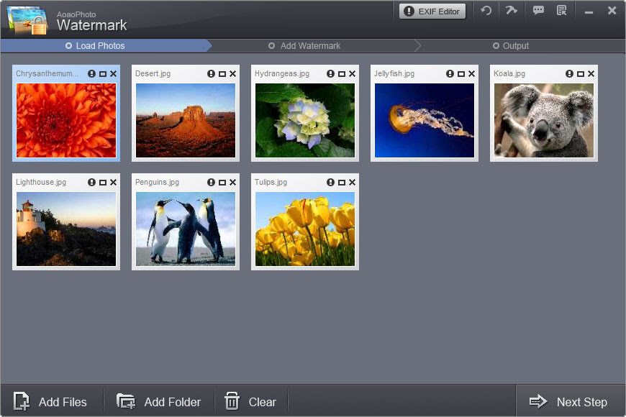Show EXIF info for Lighthouse.jpg

coord(92,183)
